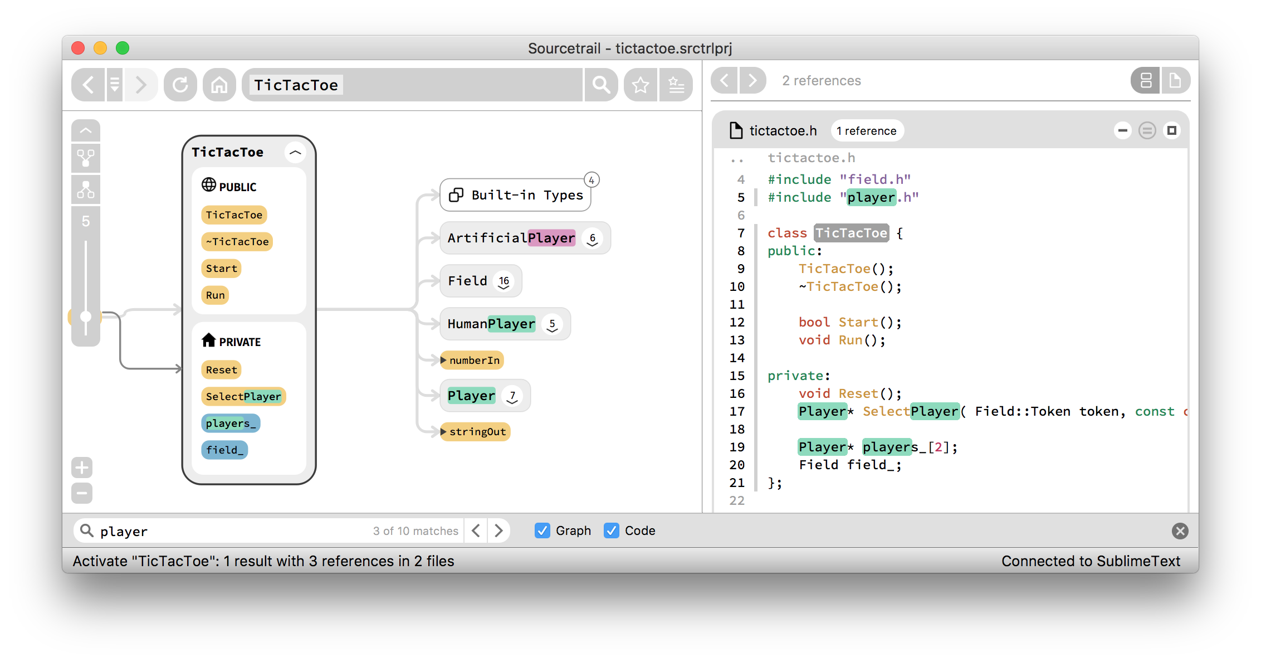Image resolution: width=1261 pixels, height=662 pixels.
Task: Zoom out the graph with the minus button
Action: click(82, 493)
